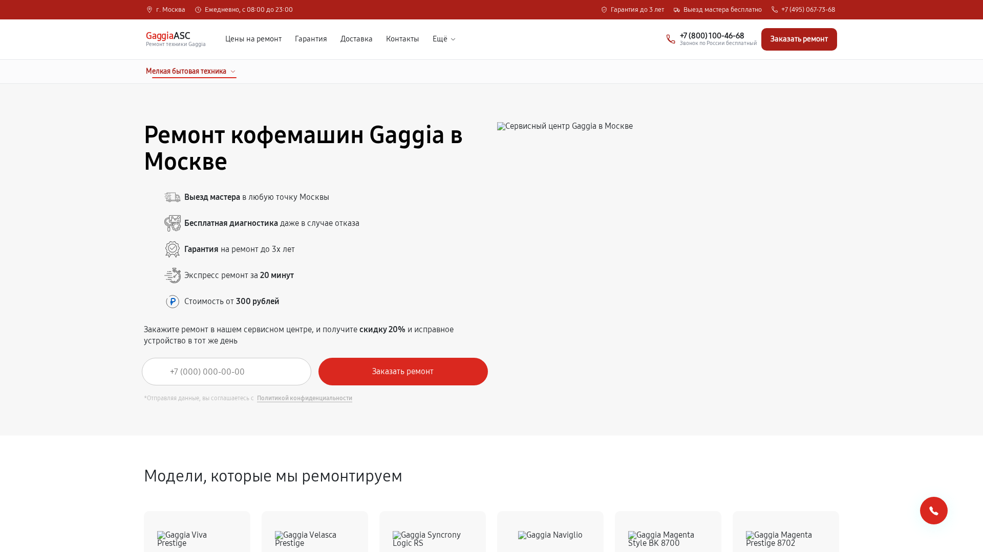This screenshot has height=552, width=983.
Task: Click the diagnostics icon beside Бесплатная диагностика
Action: pyautogui.click(x=173, y=223)
